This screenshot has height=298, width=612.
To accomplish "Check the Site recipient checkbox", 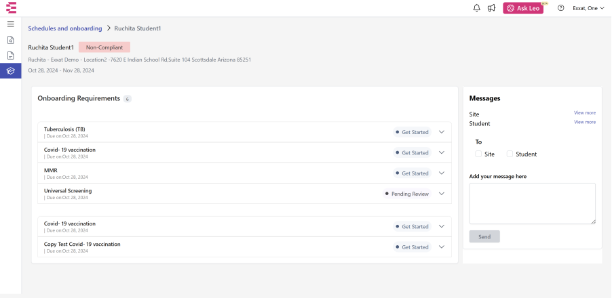I will point(478,154).
